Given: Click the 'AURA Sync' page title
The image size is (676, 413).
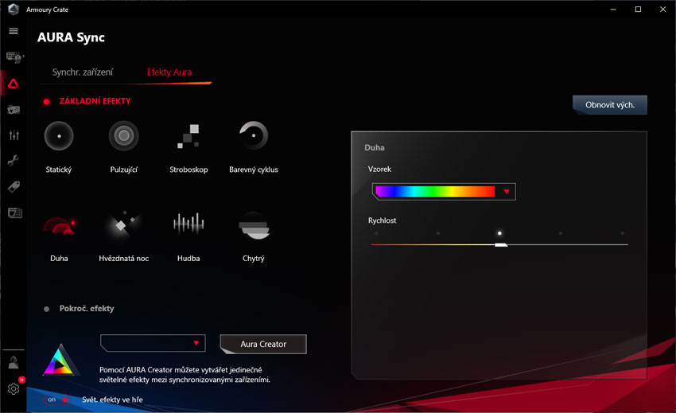Looking at the screenshot, I should [x=71, y=37].
